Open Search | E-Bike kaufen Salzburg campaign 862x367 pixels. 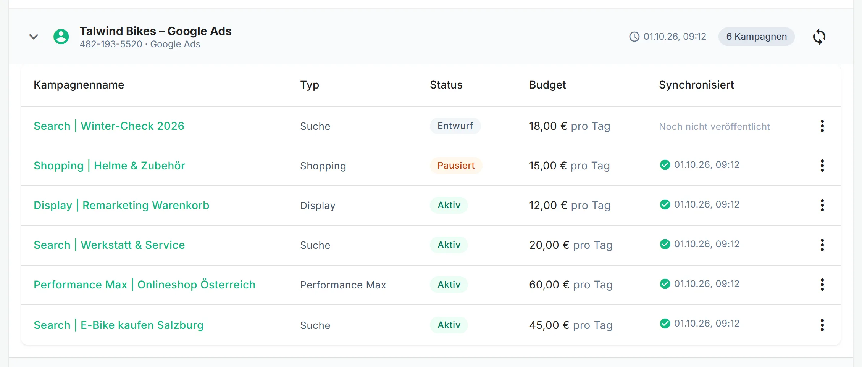click(x=118, y=325)
